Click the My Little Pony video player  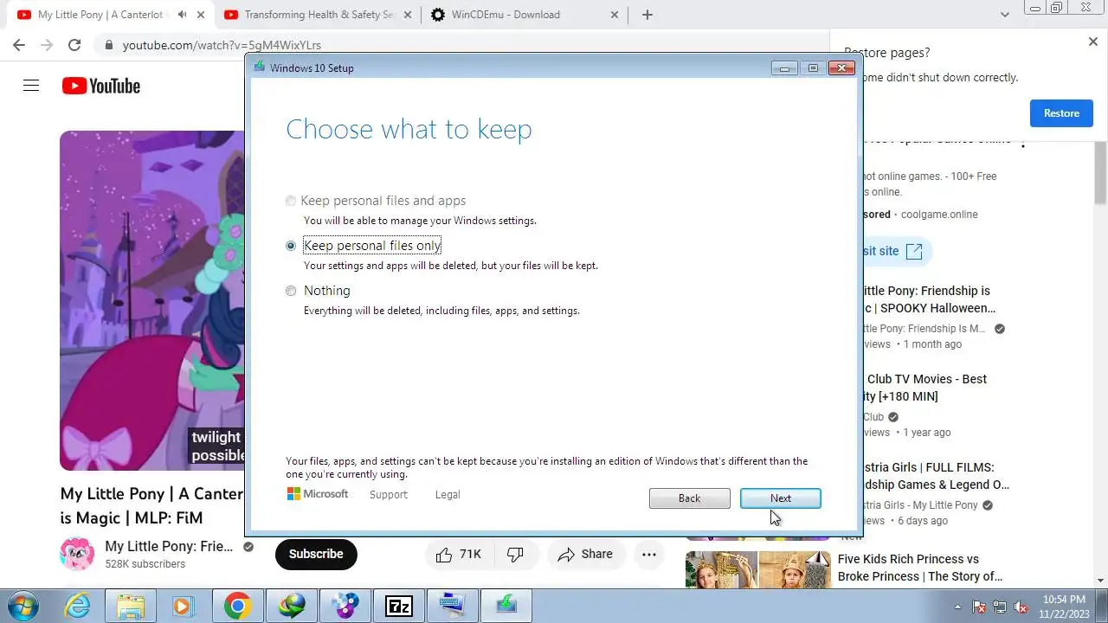tap(152, 300)
